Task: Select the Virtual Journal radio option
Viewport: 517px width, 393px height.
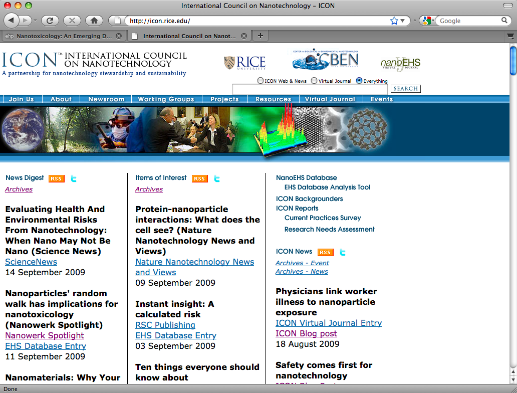Action: coord(314,81)
